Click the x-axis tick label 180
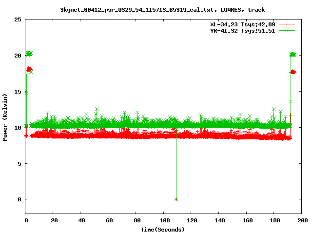This screenshot has width=312, height=234. pyautogui.click(x=275, y=220)
